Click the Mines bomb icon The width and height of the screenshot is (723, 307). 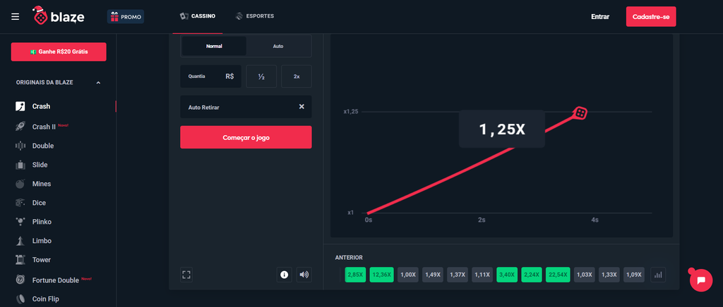tap(20, 184)
